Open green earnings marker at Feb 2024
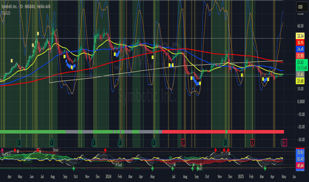The height and width of the screenshot is (182, 309). coord(120,142)
